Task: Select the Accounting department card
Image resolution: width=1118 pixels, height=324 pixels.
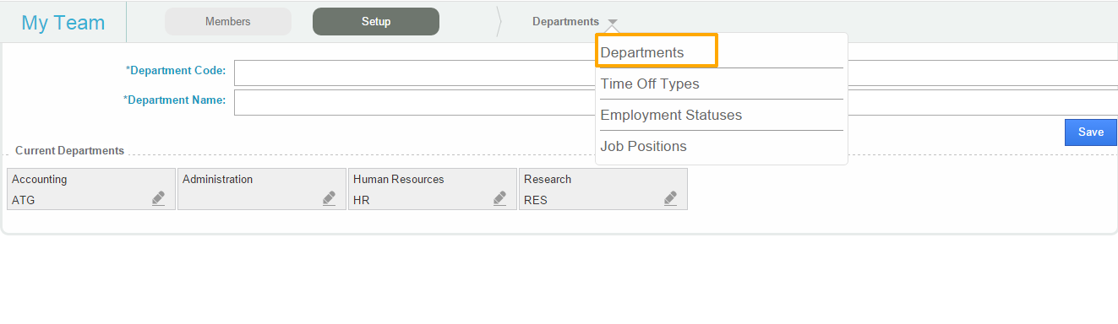Action: coord(91,189)
